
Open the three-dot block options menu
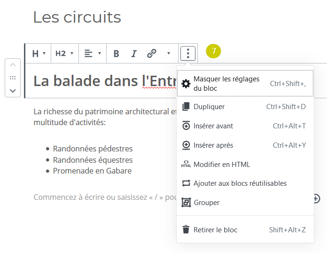(x=188, y=54)
